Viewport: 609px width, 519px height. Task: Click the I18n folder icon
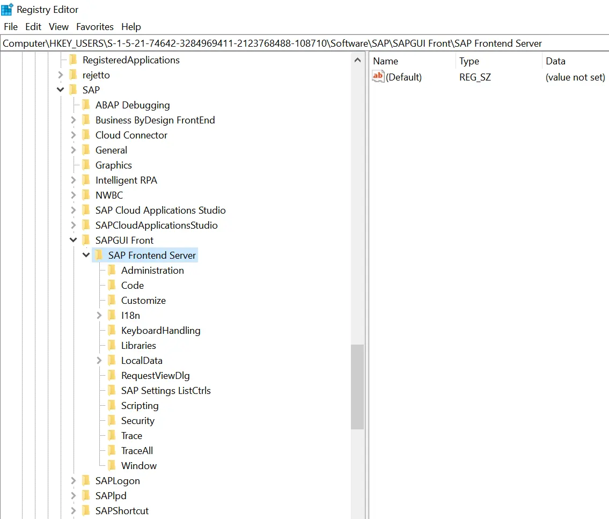click(x=112, y=315)
